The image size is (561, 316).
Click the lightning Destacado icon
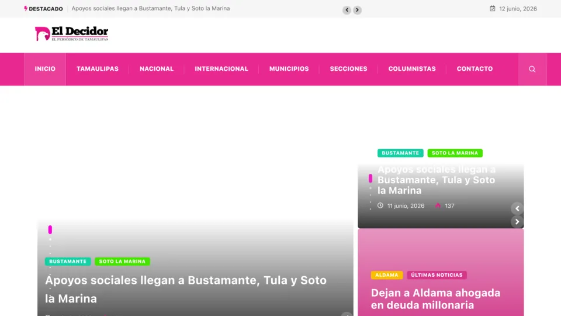pos(25,9)
